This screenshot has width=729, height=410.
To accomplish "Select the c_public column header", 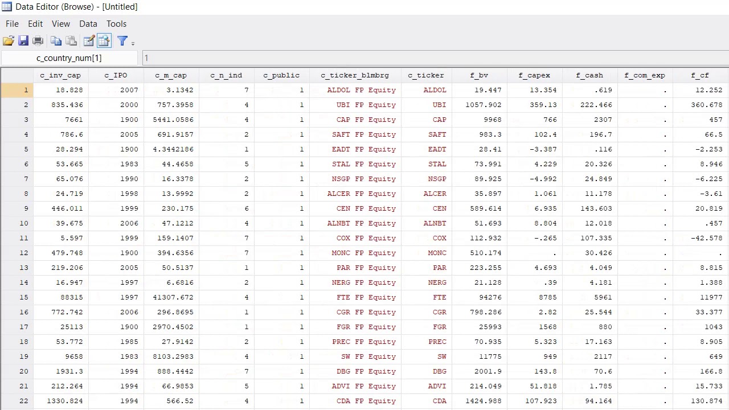I will 281,75.
